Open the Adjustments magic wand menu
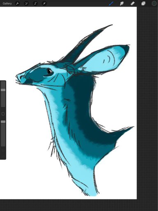 click(x=26, y=3)
